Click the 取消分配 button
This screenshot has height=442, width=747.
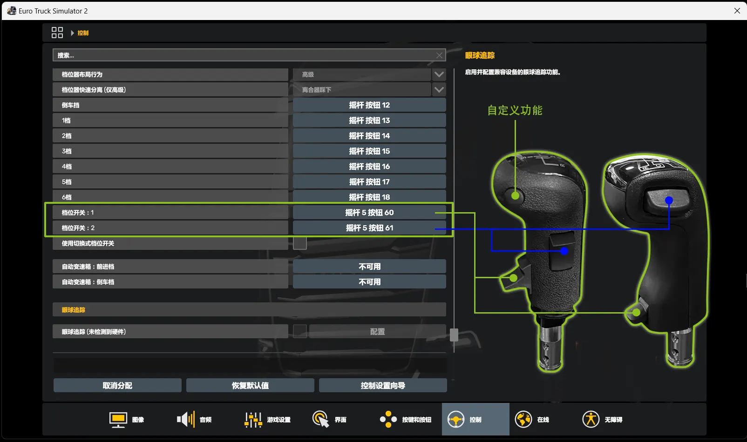tap(117, 385)
